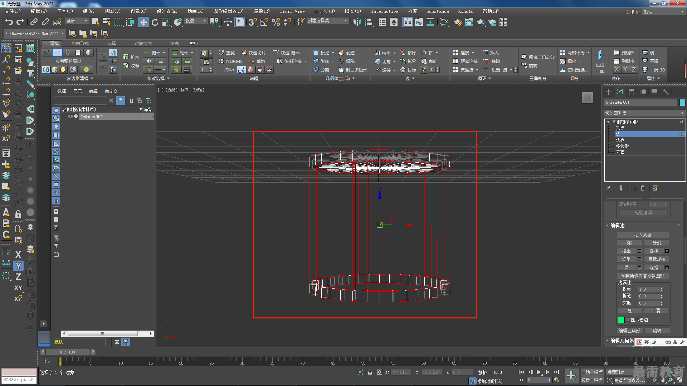The image size is (687, 386).
Task: Click Configure Modifier Sets icon
Action: click(x=656, y=188)
